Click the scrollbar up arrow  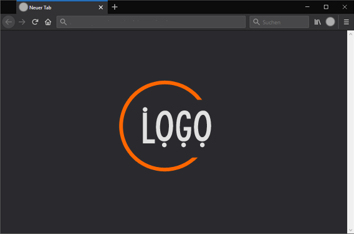(x=350, y=34)
